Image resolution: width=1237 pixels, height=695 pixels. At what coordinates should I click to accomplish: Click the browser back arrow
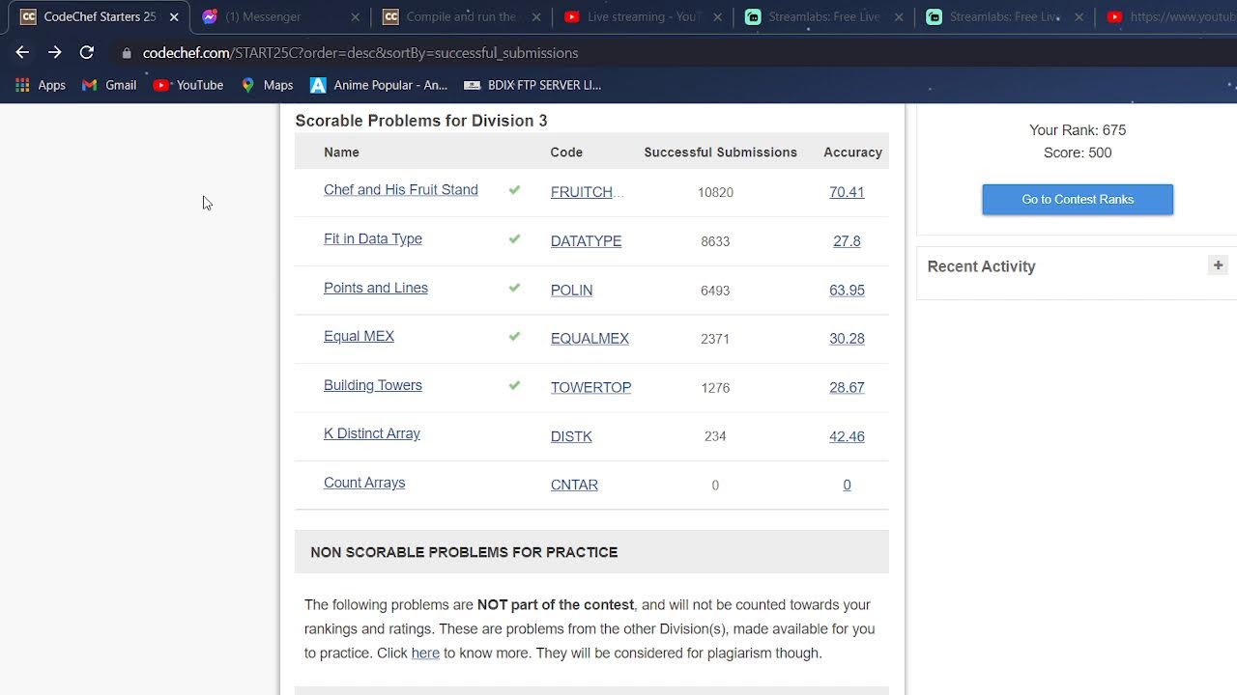(22, 53)
